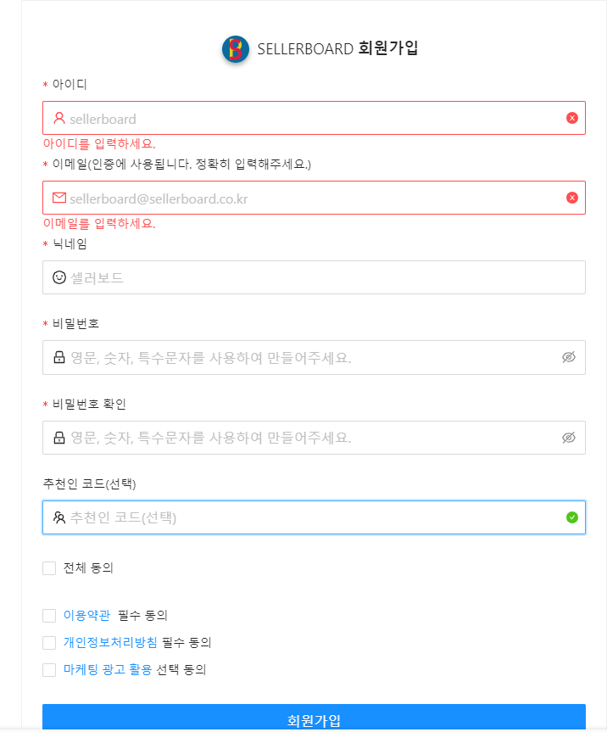Click the green check icon in 추천인 코드 field
Viewport: 607px width, 732px height.
[x=572, y=517]
